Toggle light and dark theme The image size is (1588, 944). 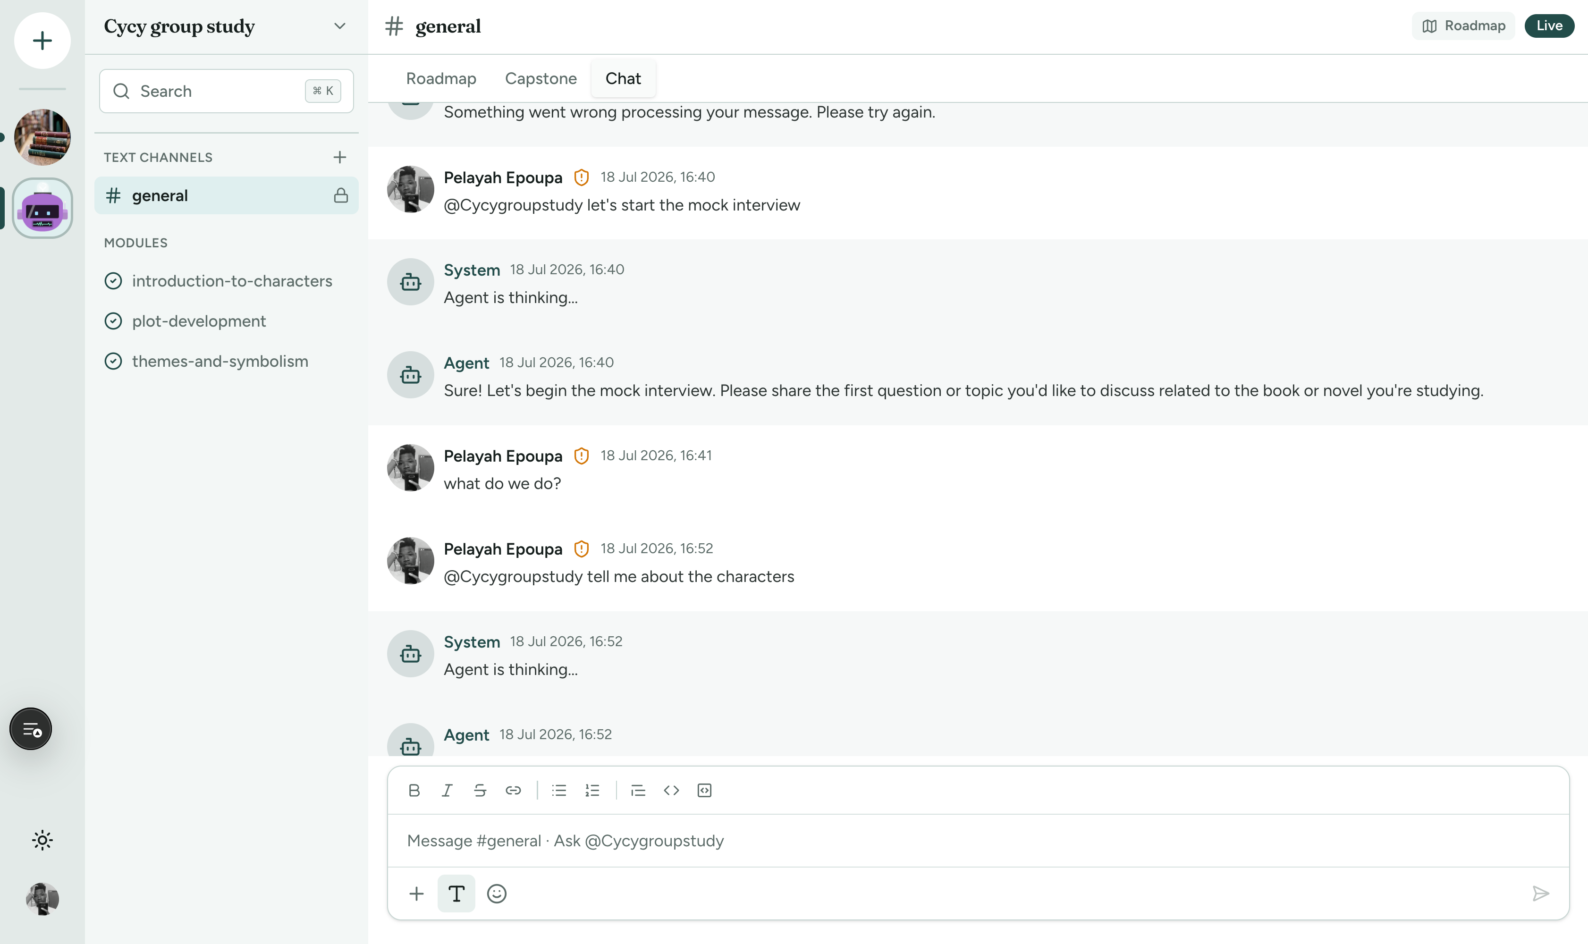(x=42, y=840)
